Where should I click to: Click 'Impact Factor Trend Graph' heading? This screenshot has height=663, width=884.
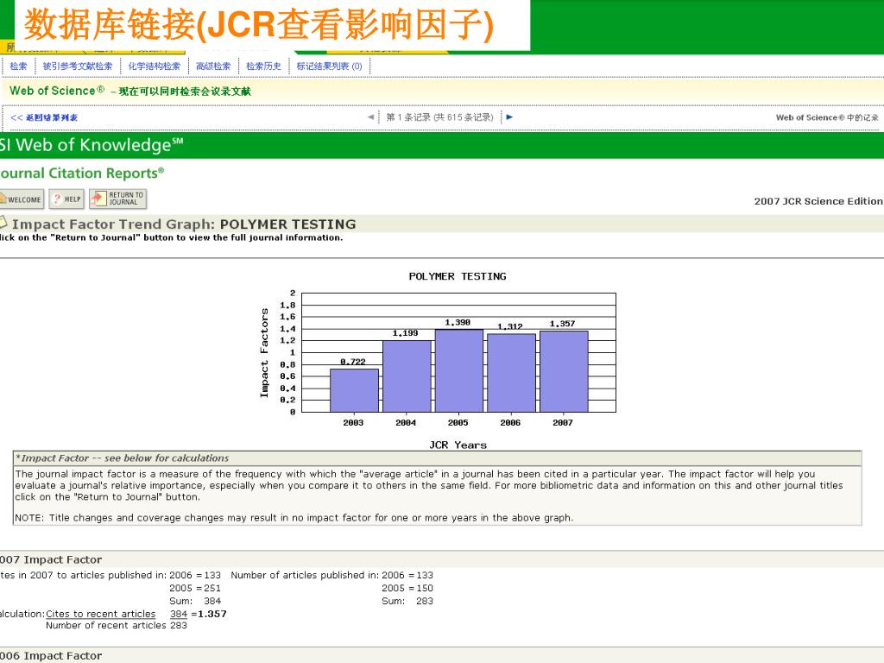(184, 224)
